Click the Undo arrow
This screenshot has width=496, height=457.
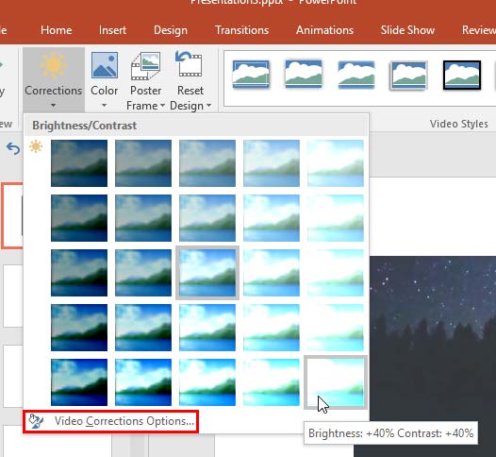tap(13, 148)
